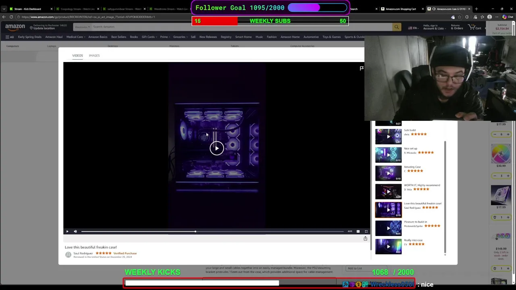Viewport: 516px width, 290px height.
Task: Click the 'Sick build' review title text
Action: (x=410, y=130)
